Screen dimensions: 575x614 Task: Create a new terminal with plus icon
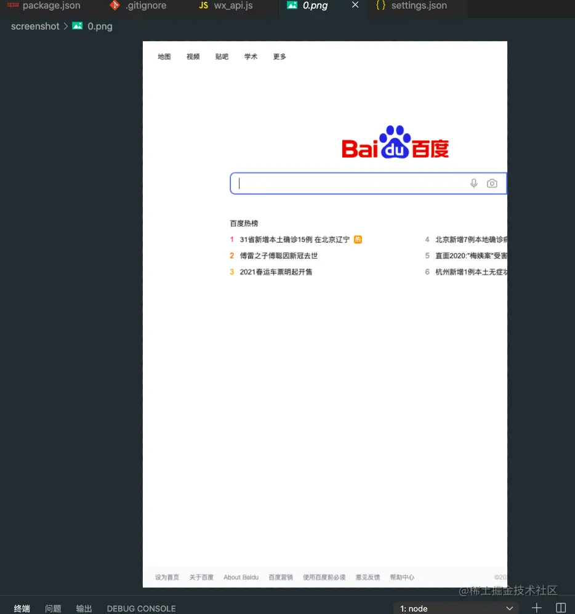(537, 608)
